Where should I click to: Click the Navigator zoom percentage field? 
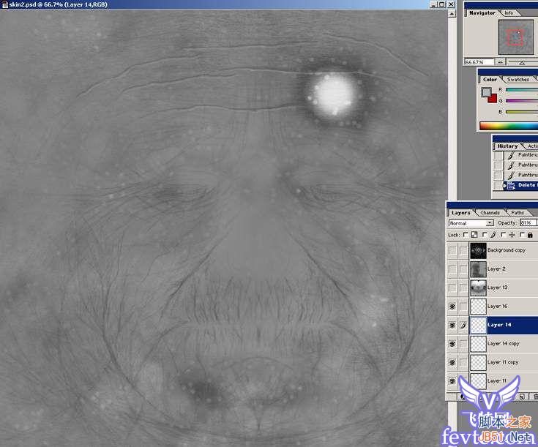click(479, 62)
